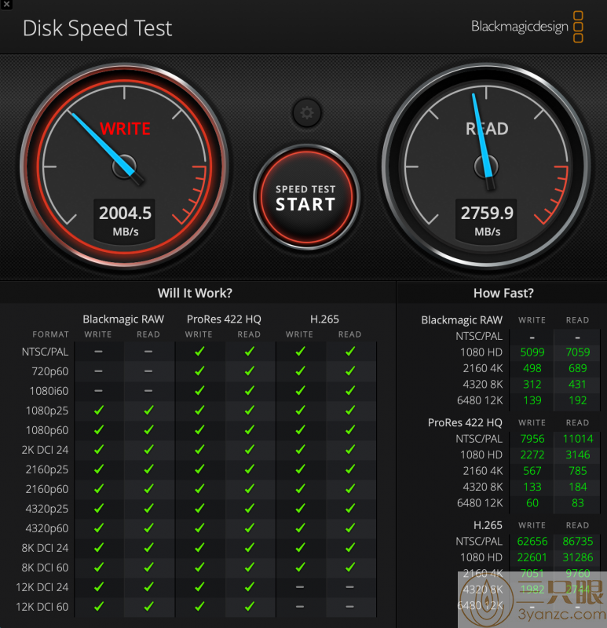Click ProRes 6480 12K read value 83
Viewport: 607px width, 628px height.
point(577,502)
